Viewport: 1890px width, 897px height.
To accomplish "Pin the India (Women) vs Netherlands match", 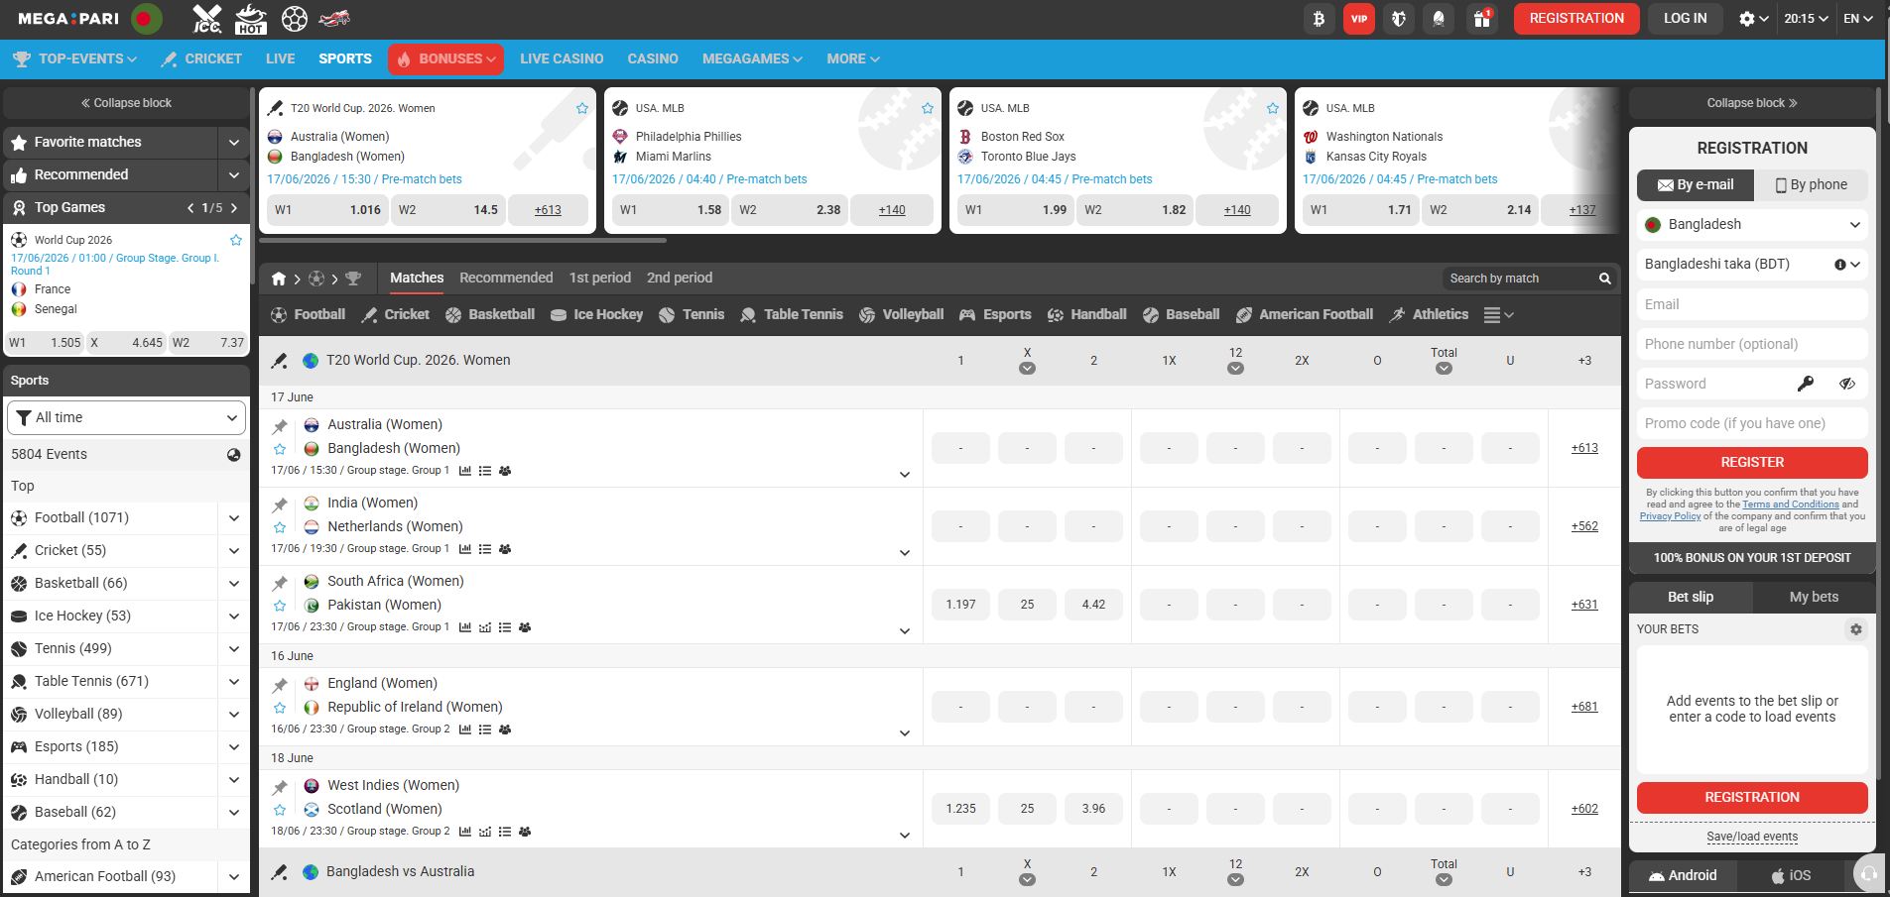I will point(280,505).
